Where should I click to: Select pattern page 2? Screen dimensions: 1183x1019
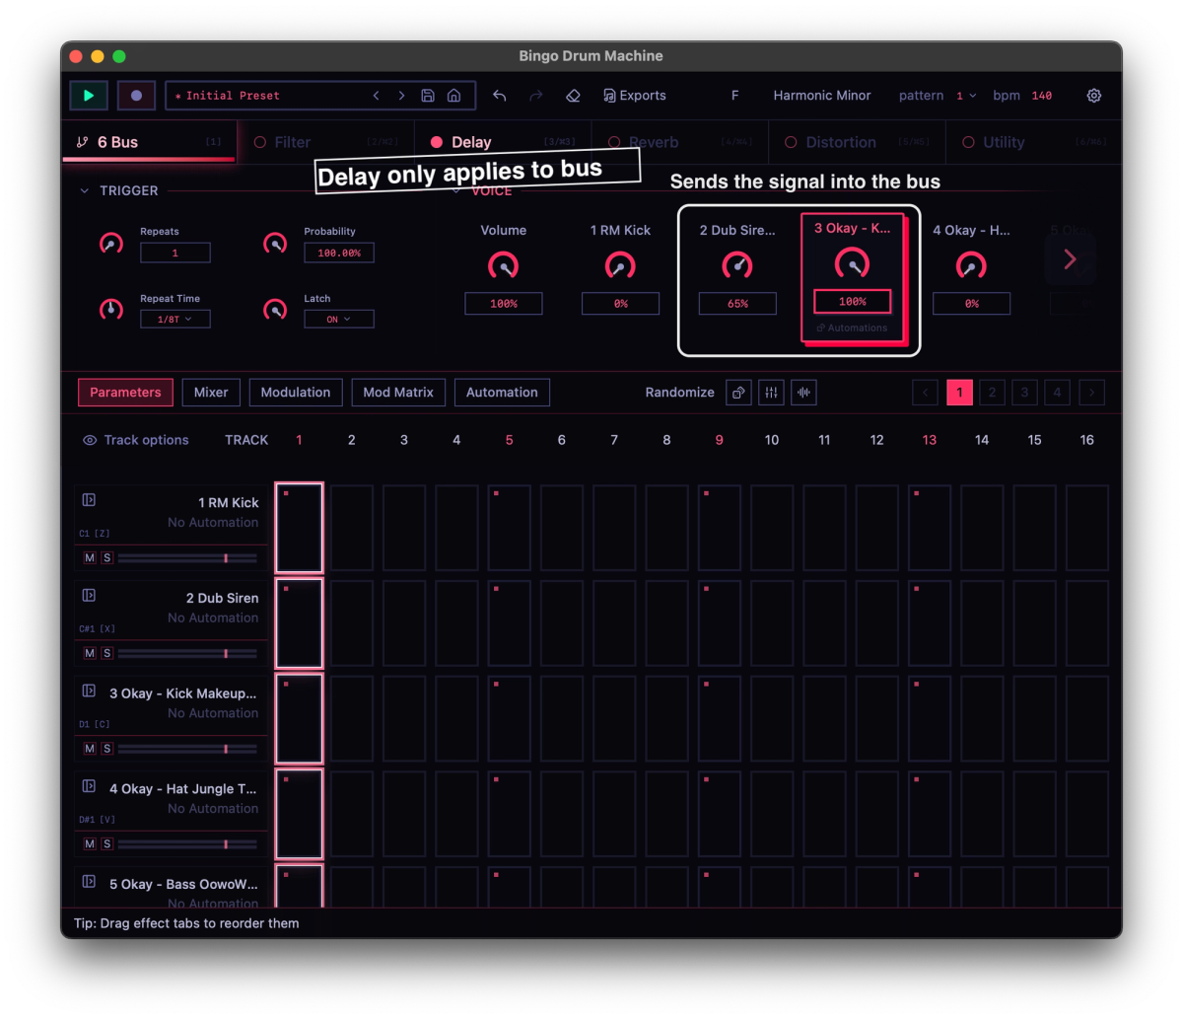[x=992, y=393]
